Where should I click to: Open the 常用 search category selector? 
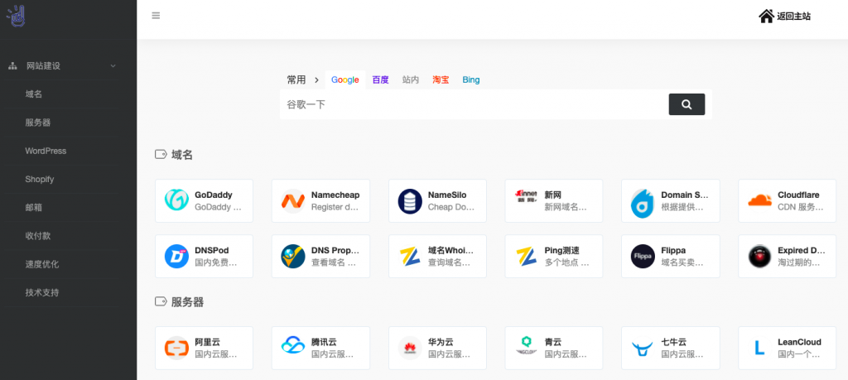click(296, 80)
